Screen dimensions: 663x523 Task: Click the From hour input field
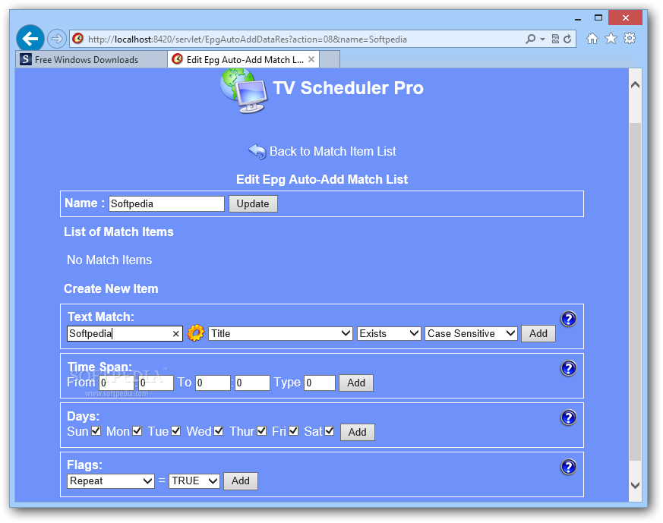pyautogui.click(x=116, y=383)
